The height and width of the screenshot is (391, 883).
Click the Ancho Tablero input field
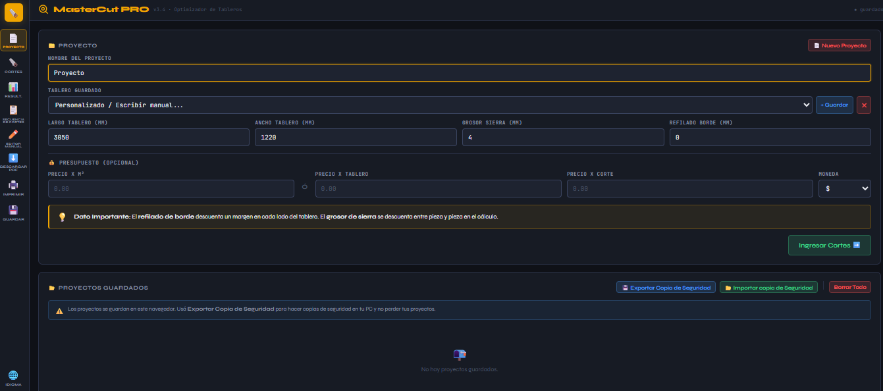(356, 137)
